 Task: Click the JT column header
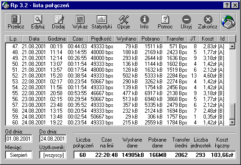pyautogui.click(x=193, y=39)
